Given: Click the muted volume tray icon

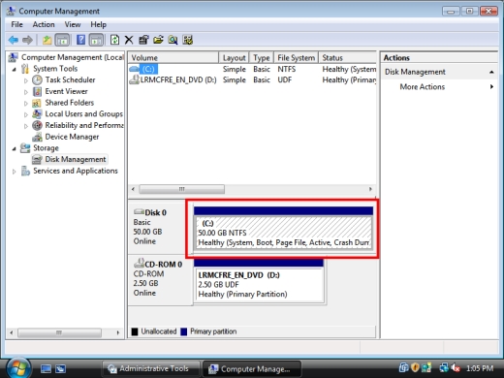Looking at the screenshot, I should [x=456, y=368].
